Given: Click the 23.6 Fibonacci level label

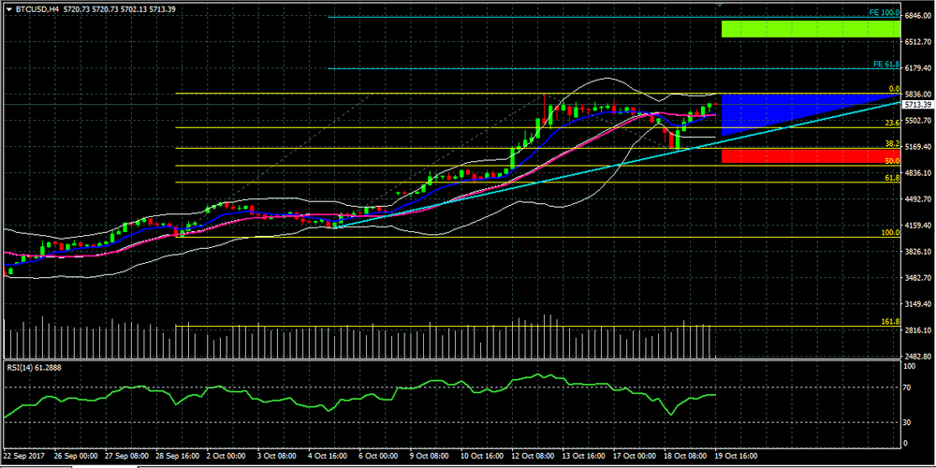Looking at the screenshot, I should tap(892, 123).
